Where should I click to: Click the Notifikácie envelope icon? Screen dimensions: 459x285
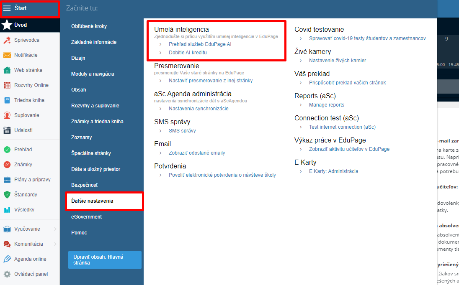[x=7, y=55]
